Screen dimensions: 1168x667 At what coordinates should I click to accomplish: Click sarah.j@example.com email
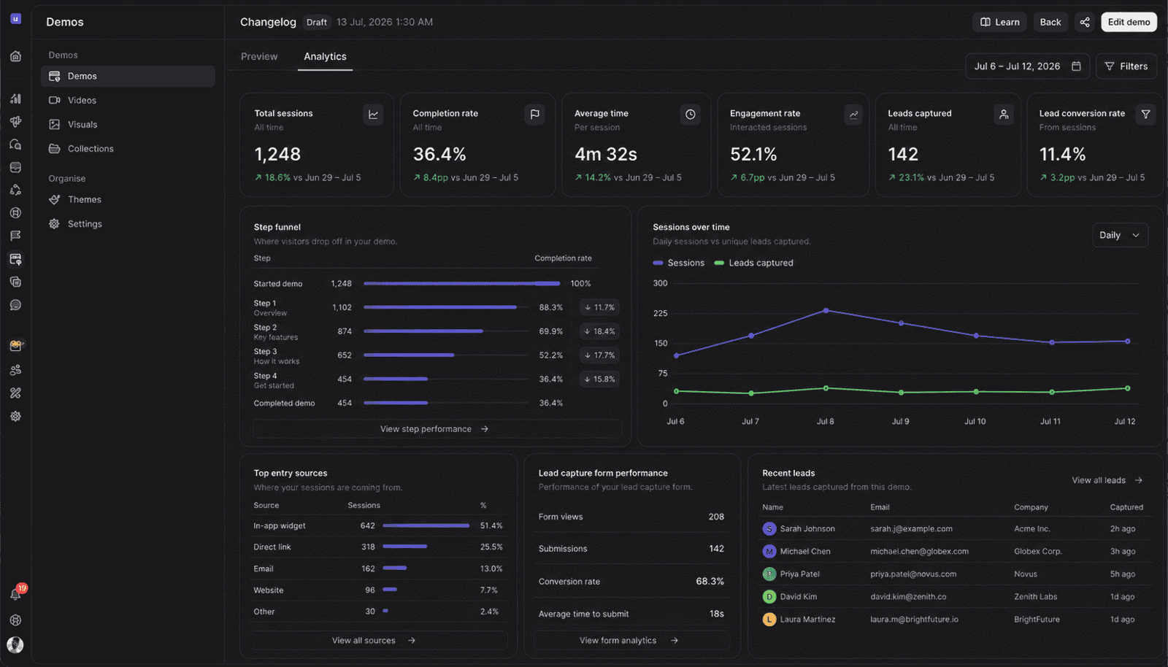911,529
